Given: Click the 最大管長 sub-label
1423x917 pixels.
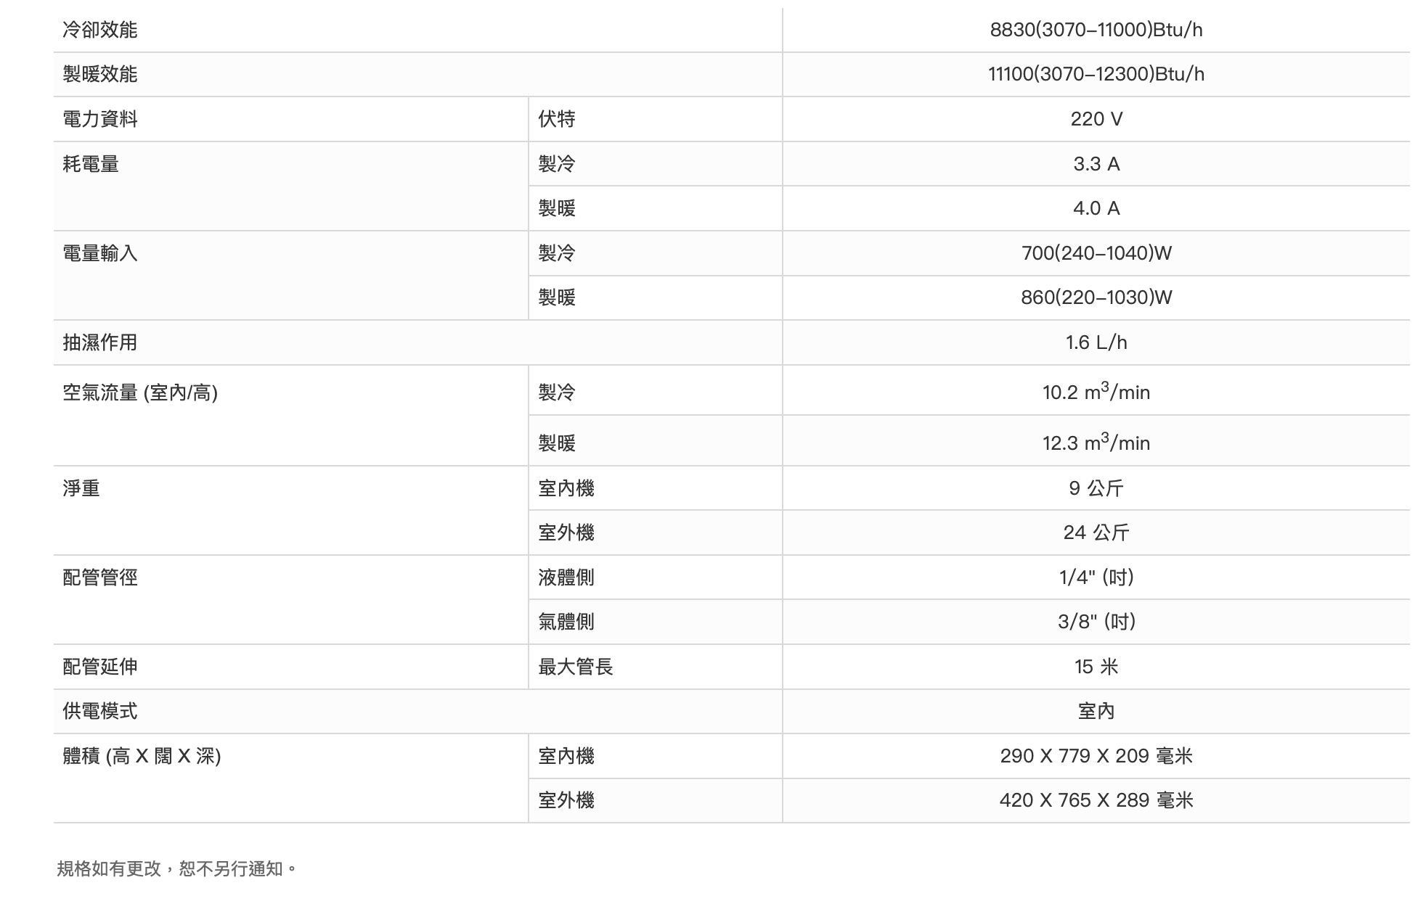Looking at the screenshot, I should pyautogui.click(x=575, y=667).
